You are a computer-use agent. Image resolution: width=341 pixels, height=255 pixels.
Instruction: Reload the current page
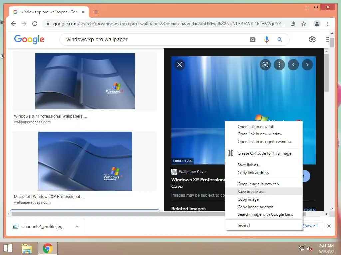[35, 24]
